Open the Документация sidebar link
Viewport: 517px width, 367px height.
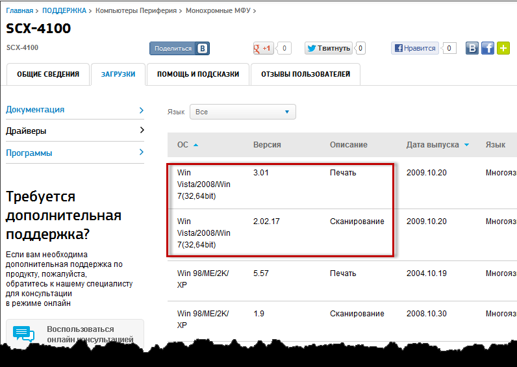click(x=35, y=110)
